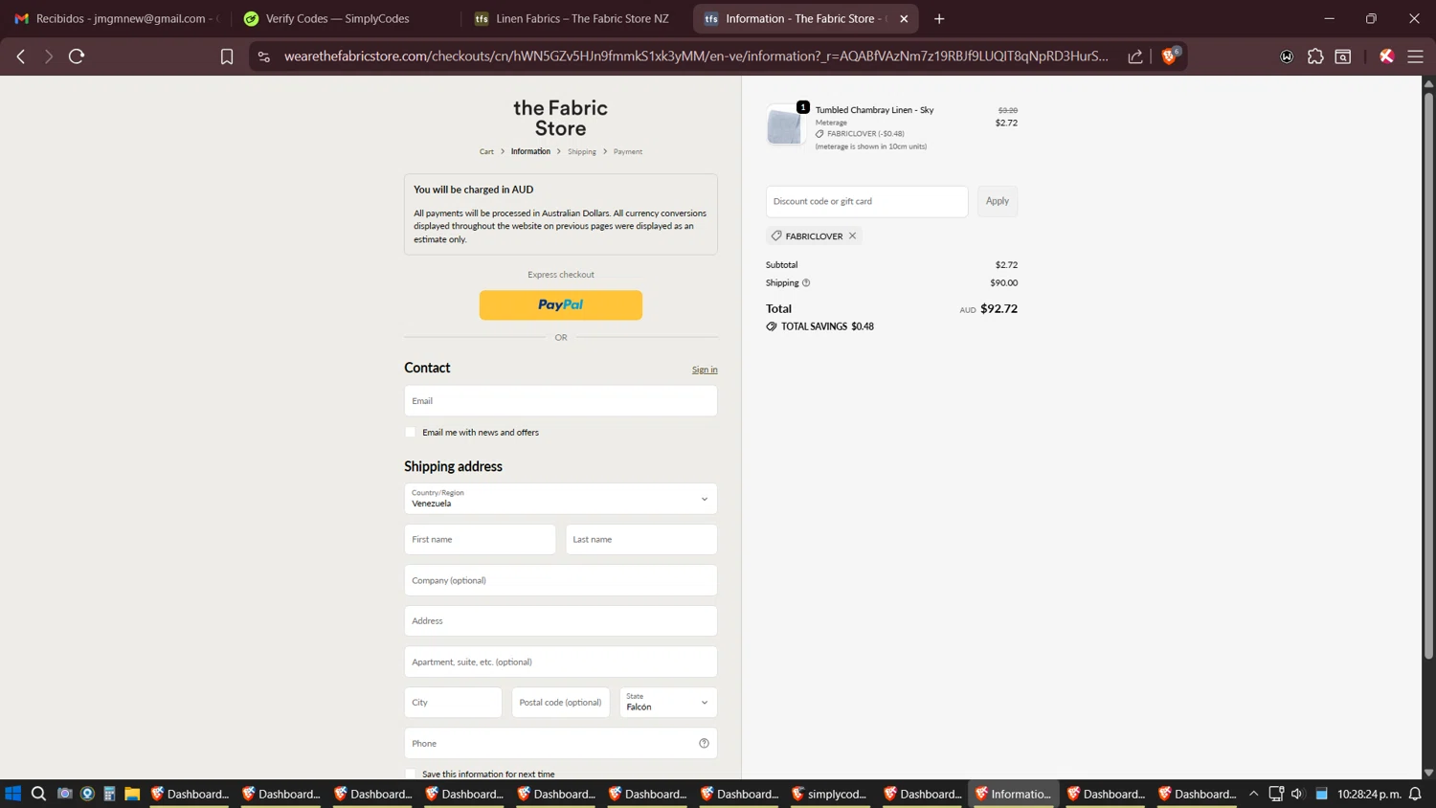Screen dimensions: 1436x808
Task: Check out with the PayPal button
Action: 560,304
